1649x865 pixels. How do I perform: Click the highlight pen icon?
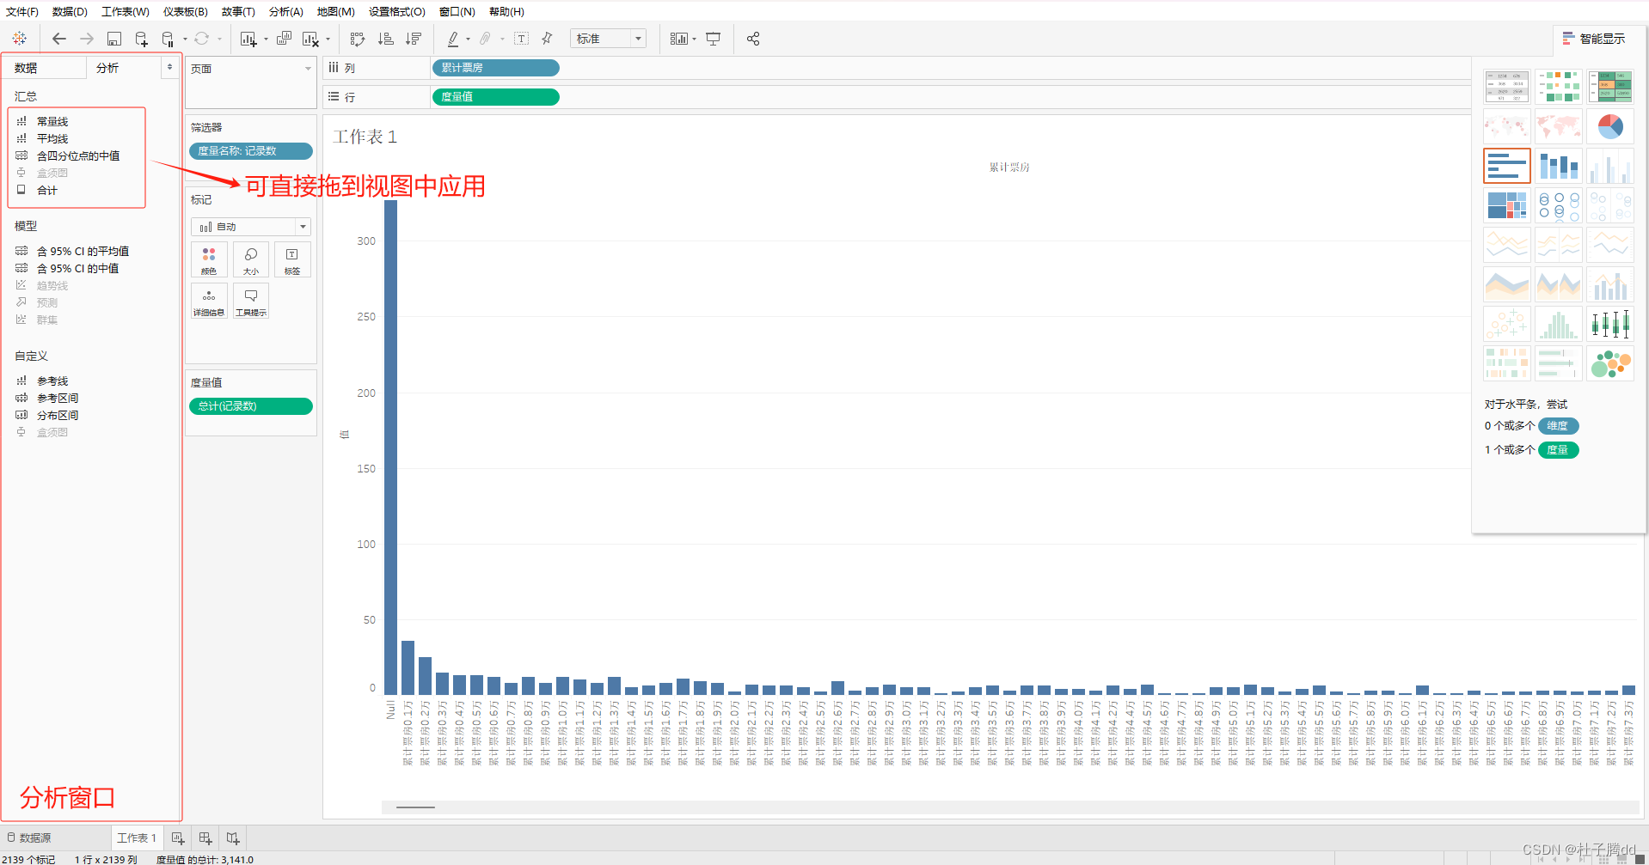(x=453, y=39)
